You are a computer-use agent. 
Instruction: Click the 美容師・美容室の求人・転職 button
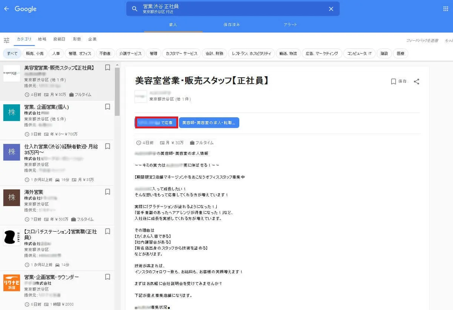(209, 123)
